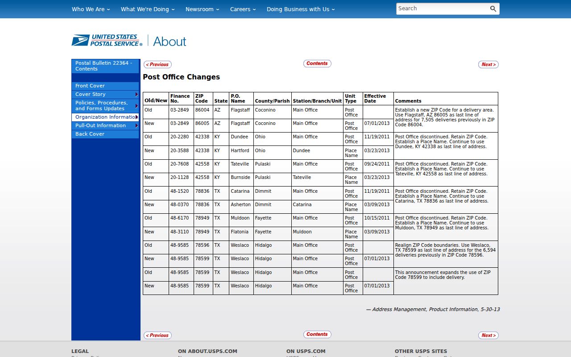This screenshot has height=357, width=571.
Task: Click the Tateville P.O. name cell
Action: pyautogui.click(x=241, y=166)
